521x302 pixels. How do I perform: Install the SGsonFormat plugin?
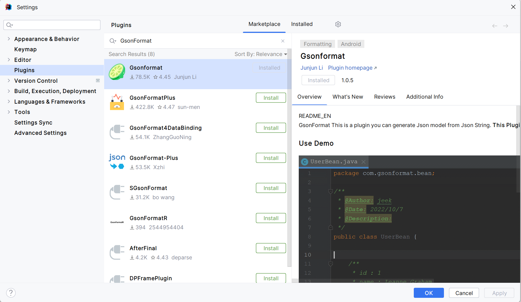pyautogui.click(x=271, y=188)
